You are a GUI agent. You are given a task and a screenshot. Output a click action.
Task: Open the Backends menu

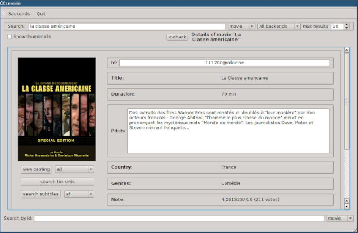tap(19, 14)
